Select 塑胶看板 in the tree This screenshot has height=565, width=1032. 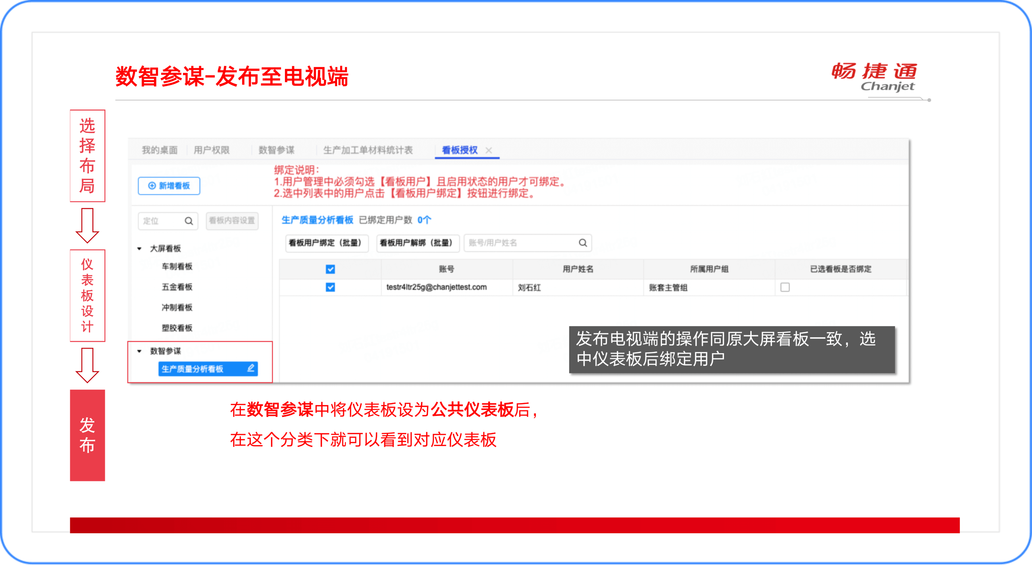tap(177, 328)
